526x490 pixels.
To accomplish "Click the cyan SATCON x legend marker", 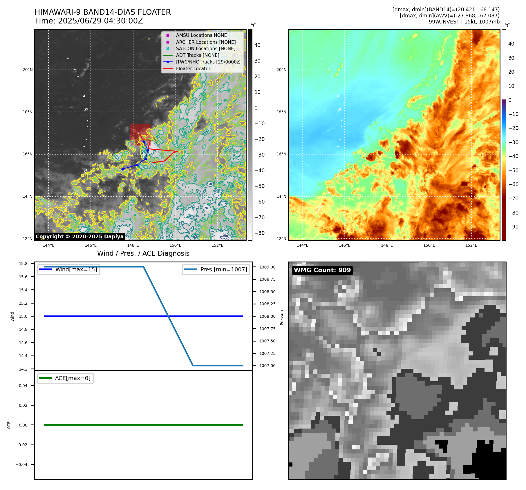I will tap(168, 49).
